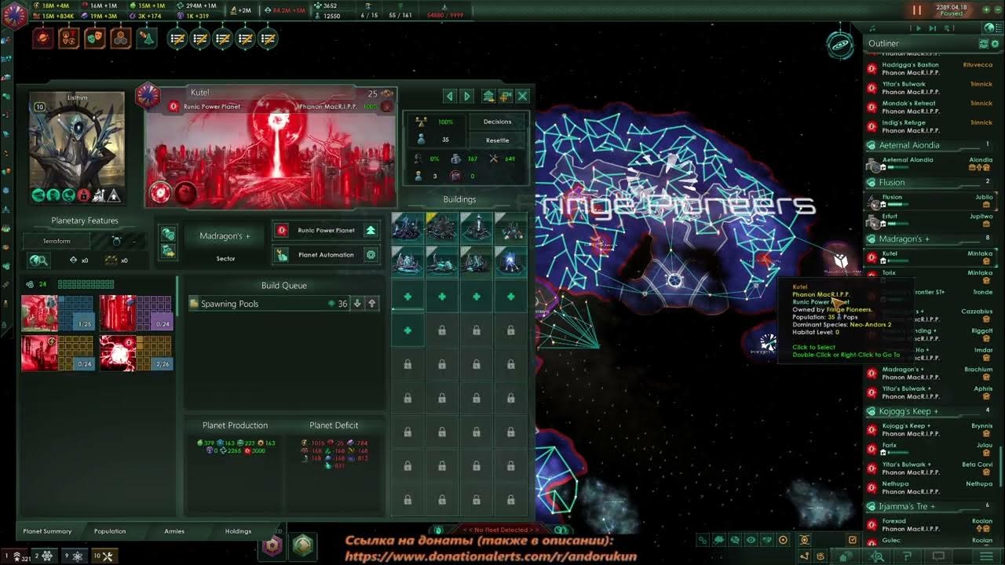This screenshot has height=565, width=1005.
Task: Toggle Planet Automation
Action: point(326,255)
